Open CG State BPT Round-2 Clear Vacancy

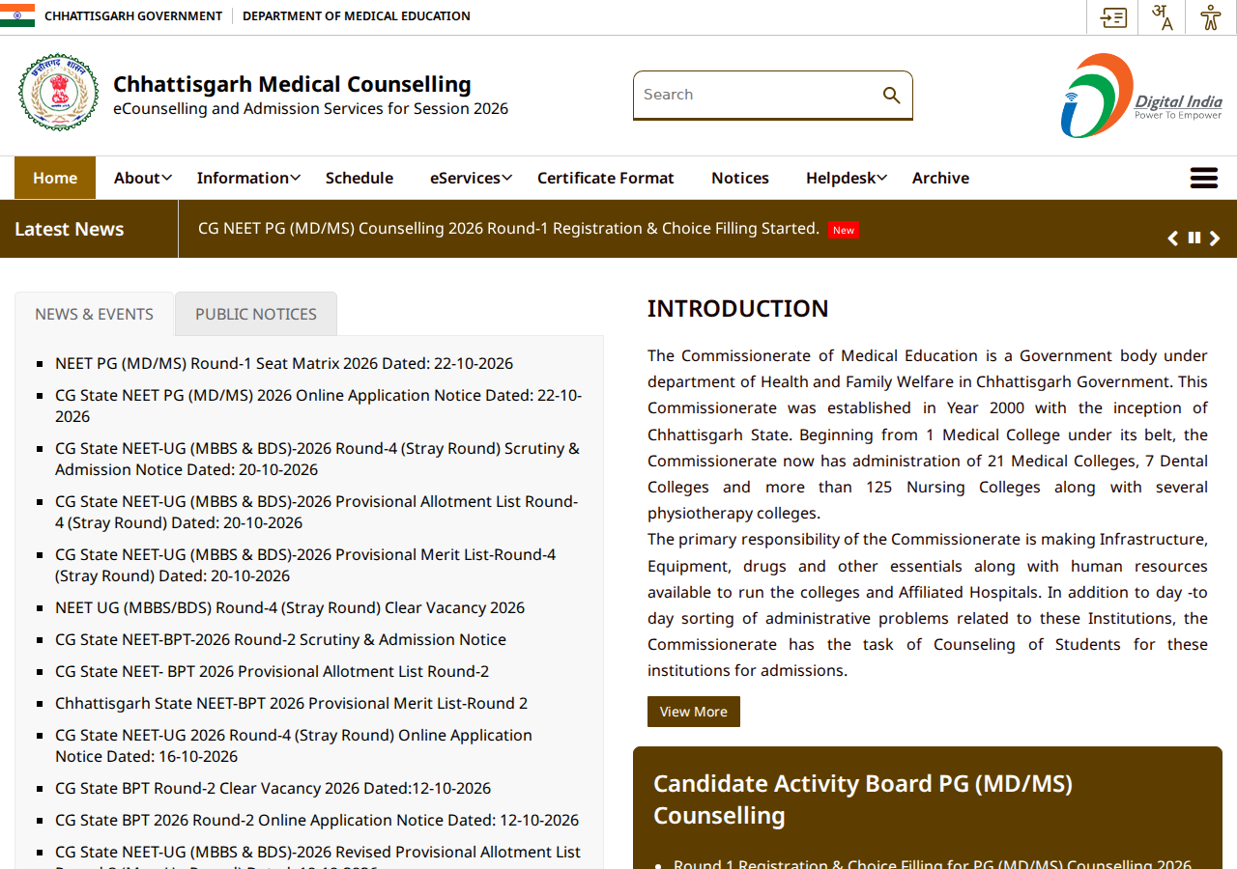[x=273, y=788]
